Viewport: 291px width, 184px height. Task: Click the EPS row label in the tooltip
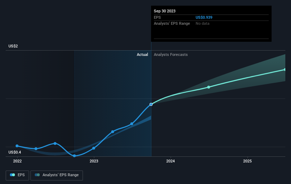157,17
